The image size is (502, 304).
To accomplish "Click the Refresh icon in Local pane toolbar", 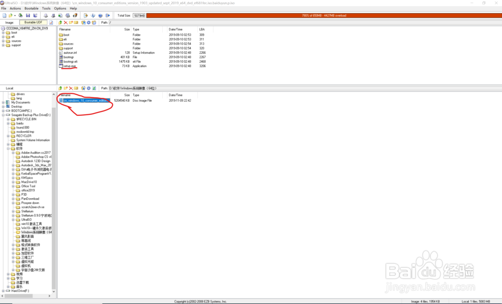I will pyautogui.click(x=94, y=88).
